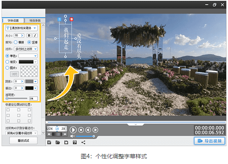Click the speed-up double arrow right
Image resolution: width=228 pixels, height=164 pixels.
click(x=65, y=134)
